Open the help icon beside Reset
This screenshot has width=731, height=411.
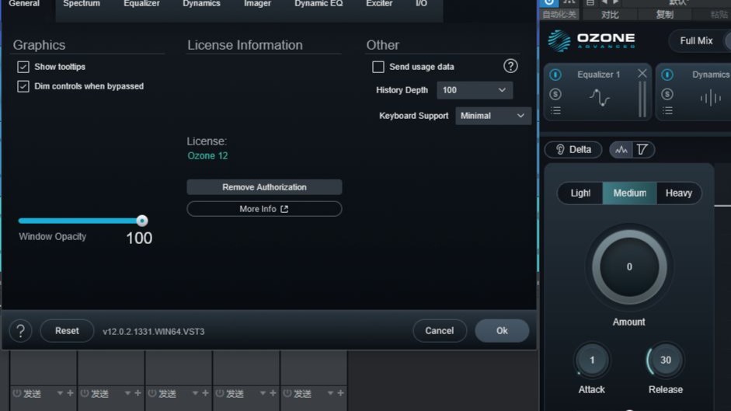click(20, 331)
